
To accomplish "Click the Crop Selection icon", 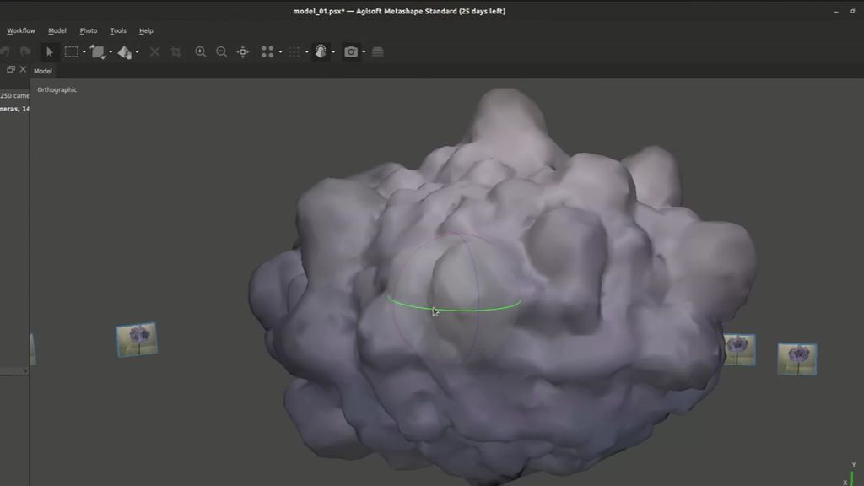I will (x=175, y=52).
